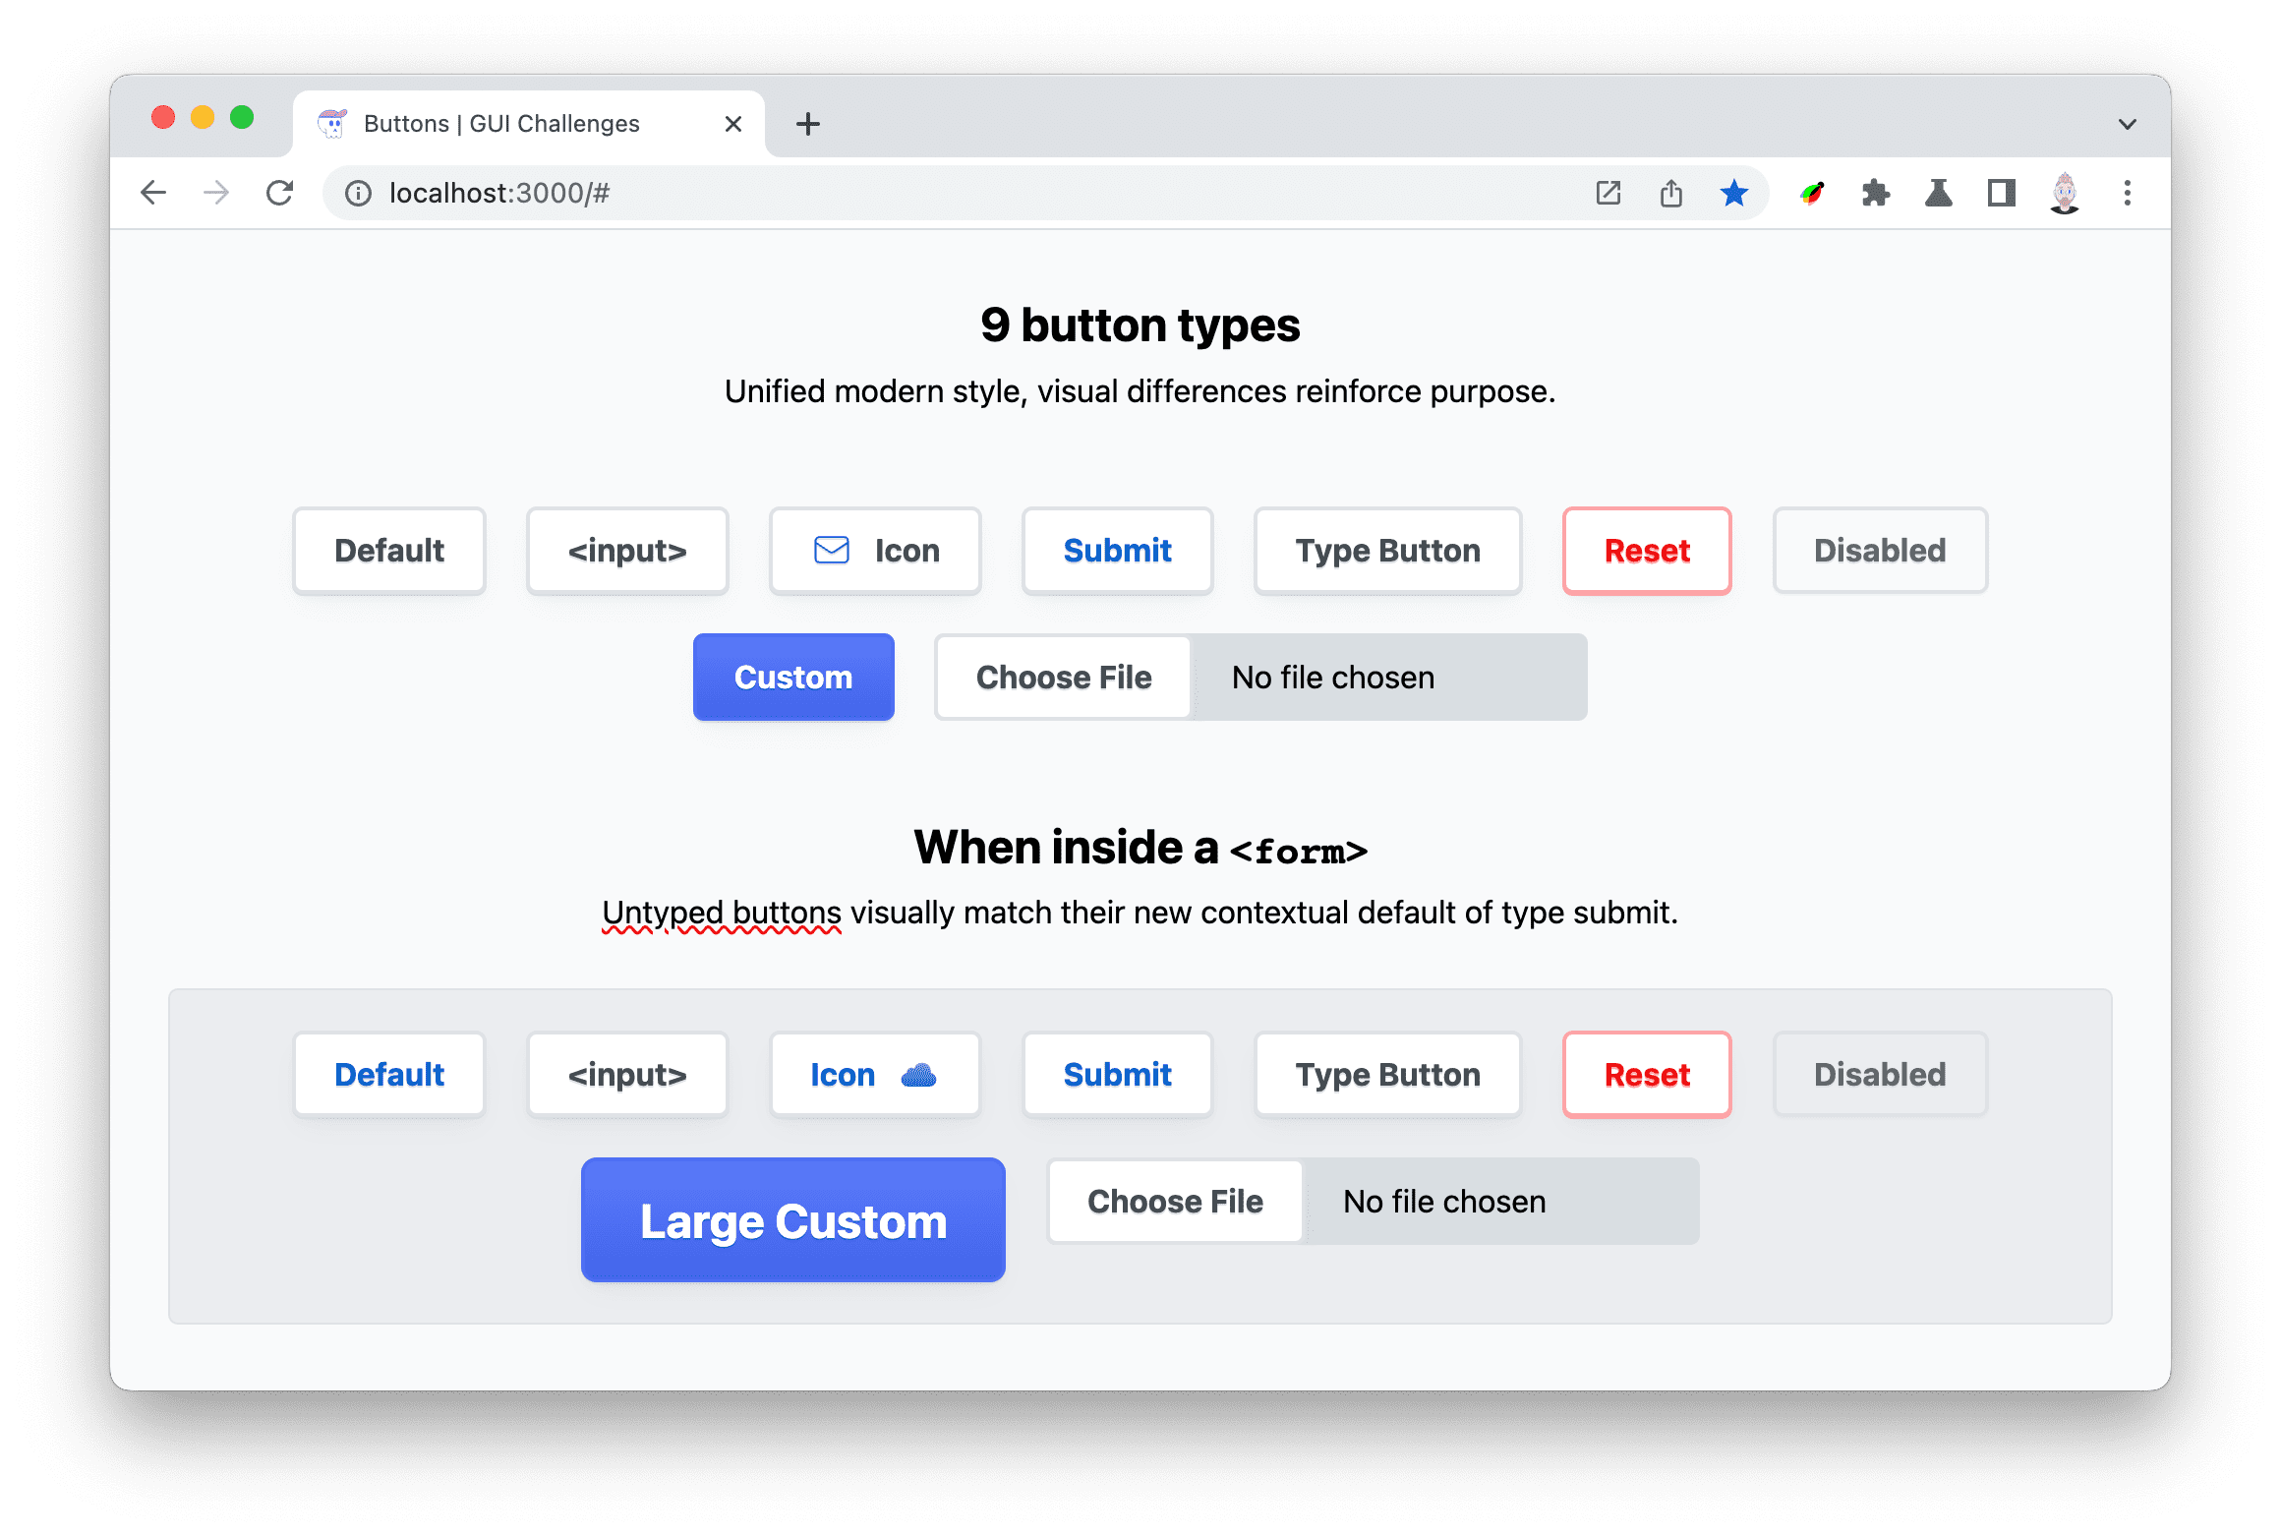Click the browser menu three-dot icon
The image size is (2281, 1536).
(2129, 192)
